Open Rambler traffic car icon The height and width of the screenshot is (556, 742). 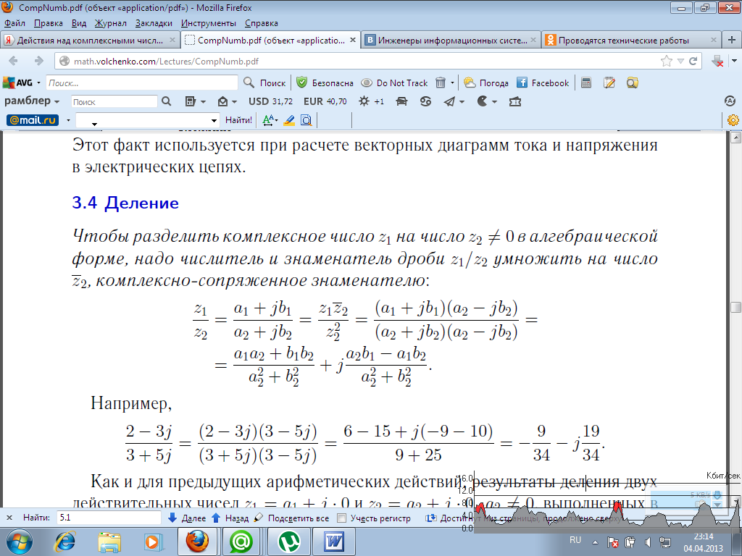(x=401, y=101)
